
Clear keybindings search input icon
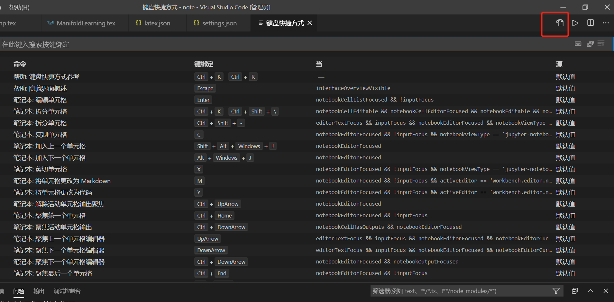pyautogui.click(x=601, y=43)
